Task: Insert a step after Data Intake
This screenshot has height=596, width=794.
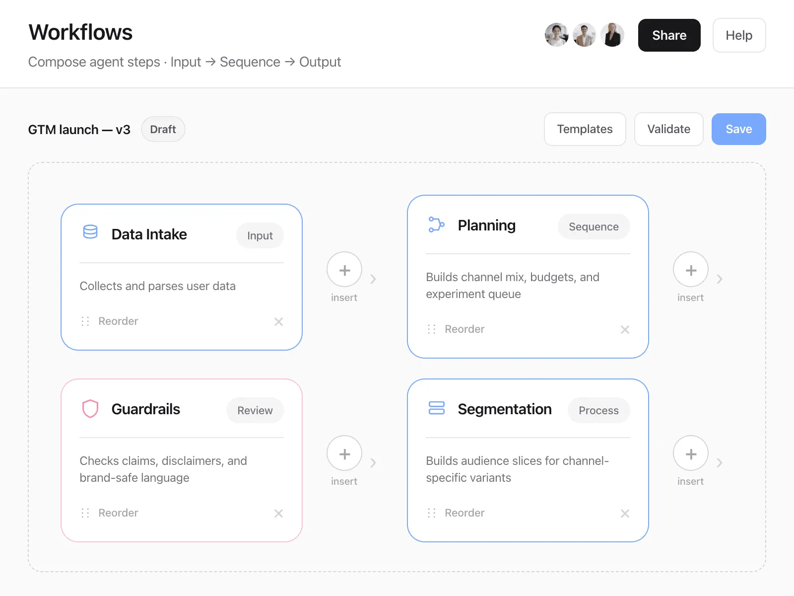Action: 344,270
